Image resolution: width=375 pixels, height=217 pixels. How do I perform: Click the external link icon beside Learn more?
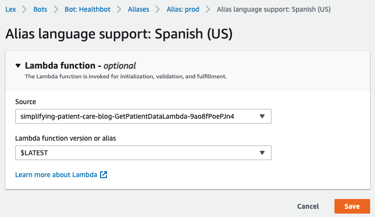[104, 175]
